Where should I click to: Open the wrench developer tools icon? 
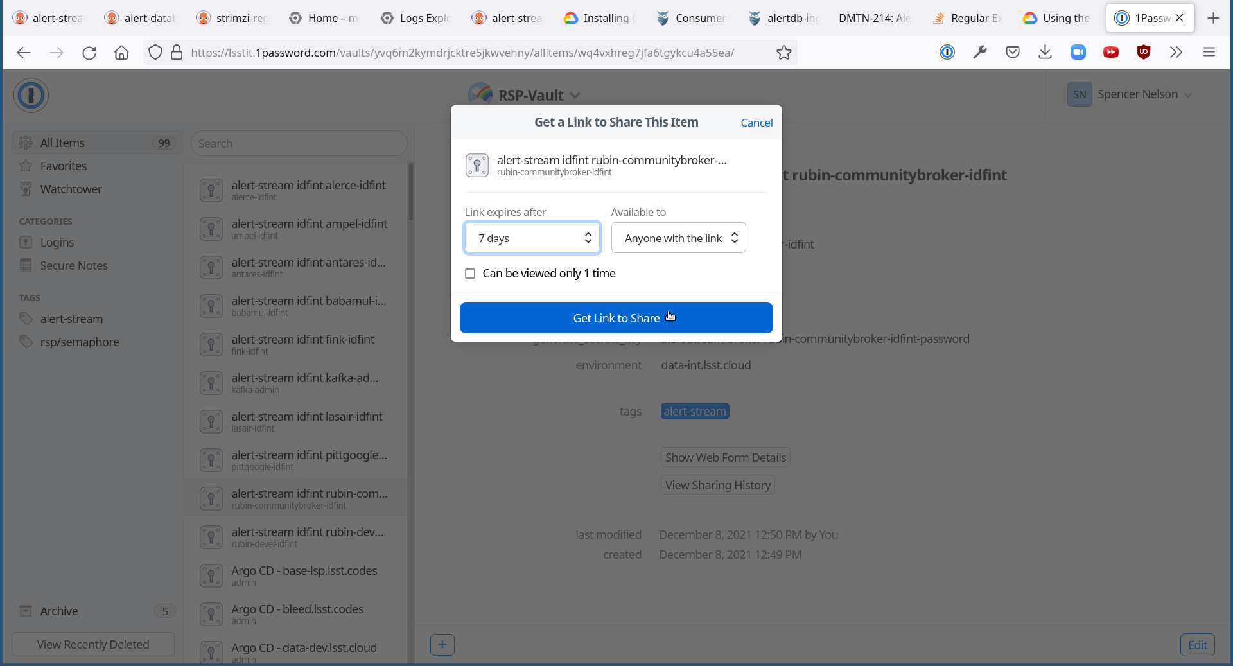click(x=980, y=53)
